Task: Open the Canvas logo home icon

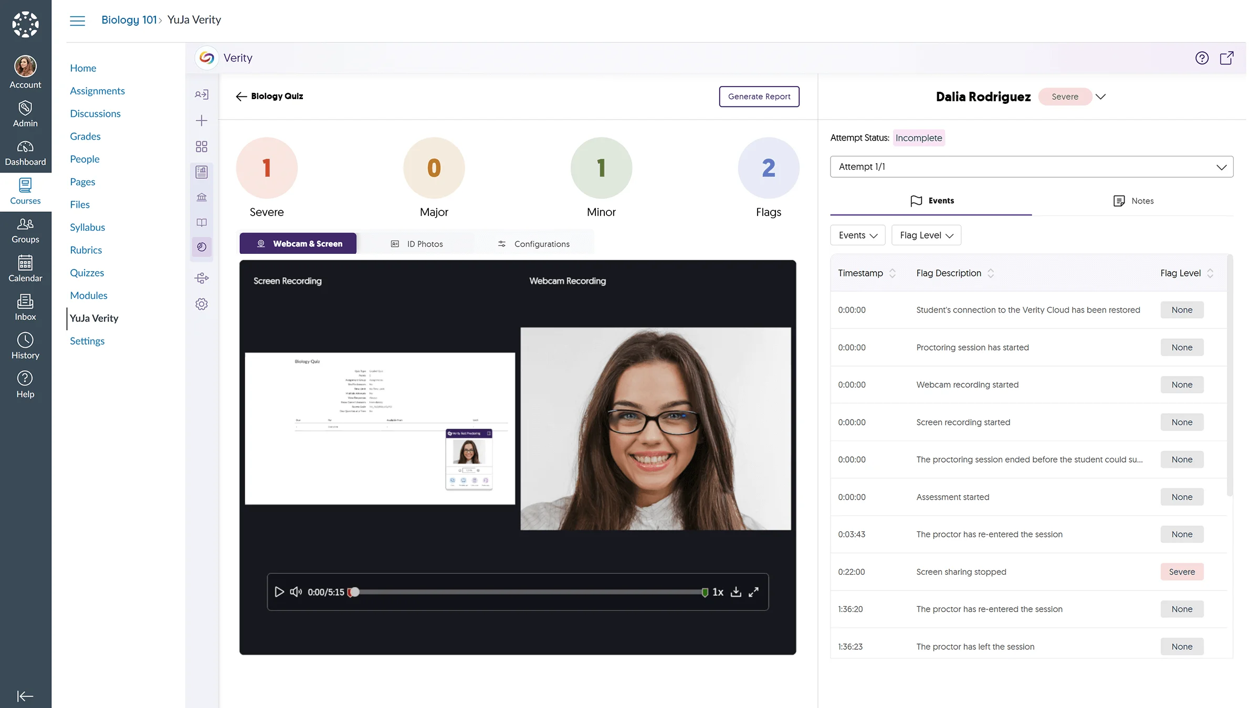Action: pos(25,24)
